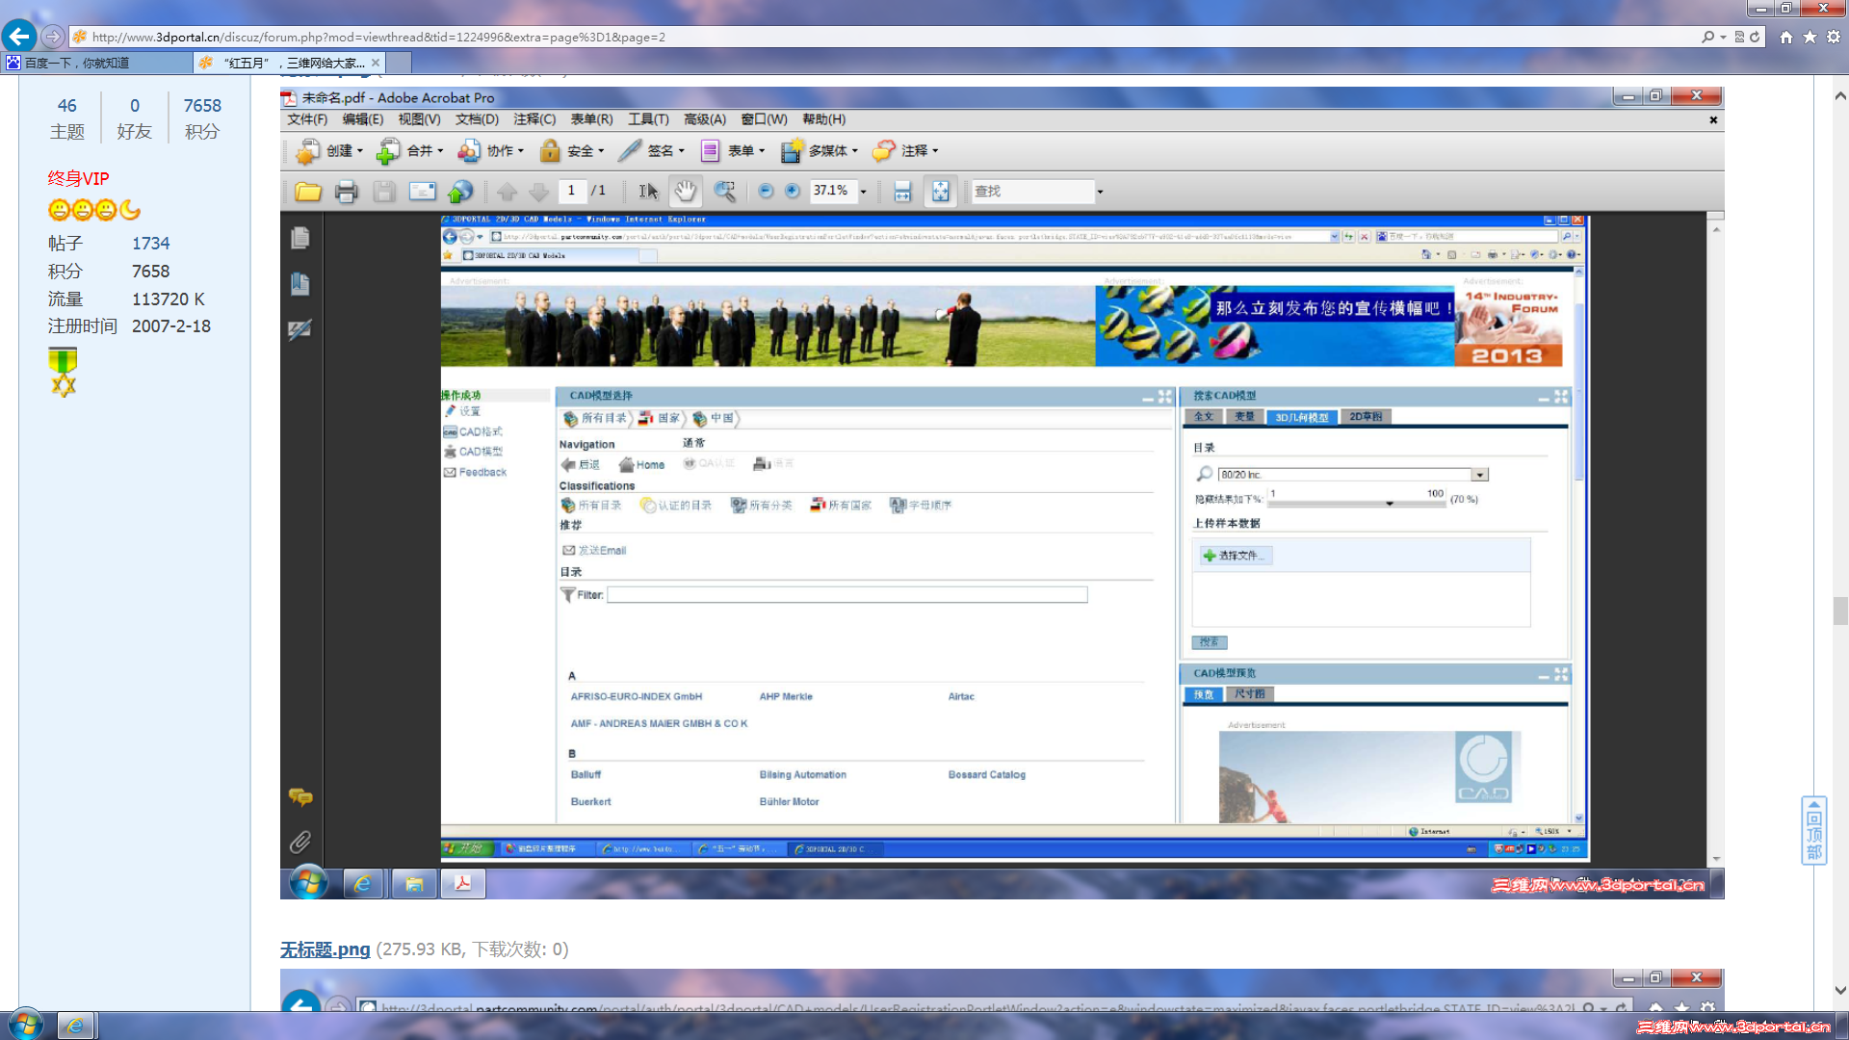Click the email envelope icon in Acrobat
This screenshot has height=1040, width=1849.
coord(422,192)
